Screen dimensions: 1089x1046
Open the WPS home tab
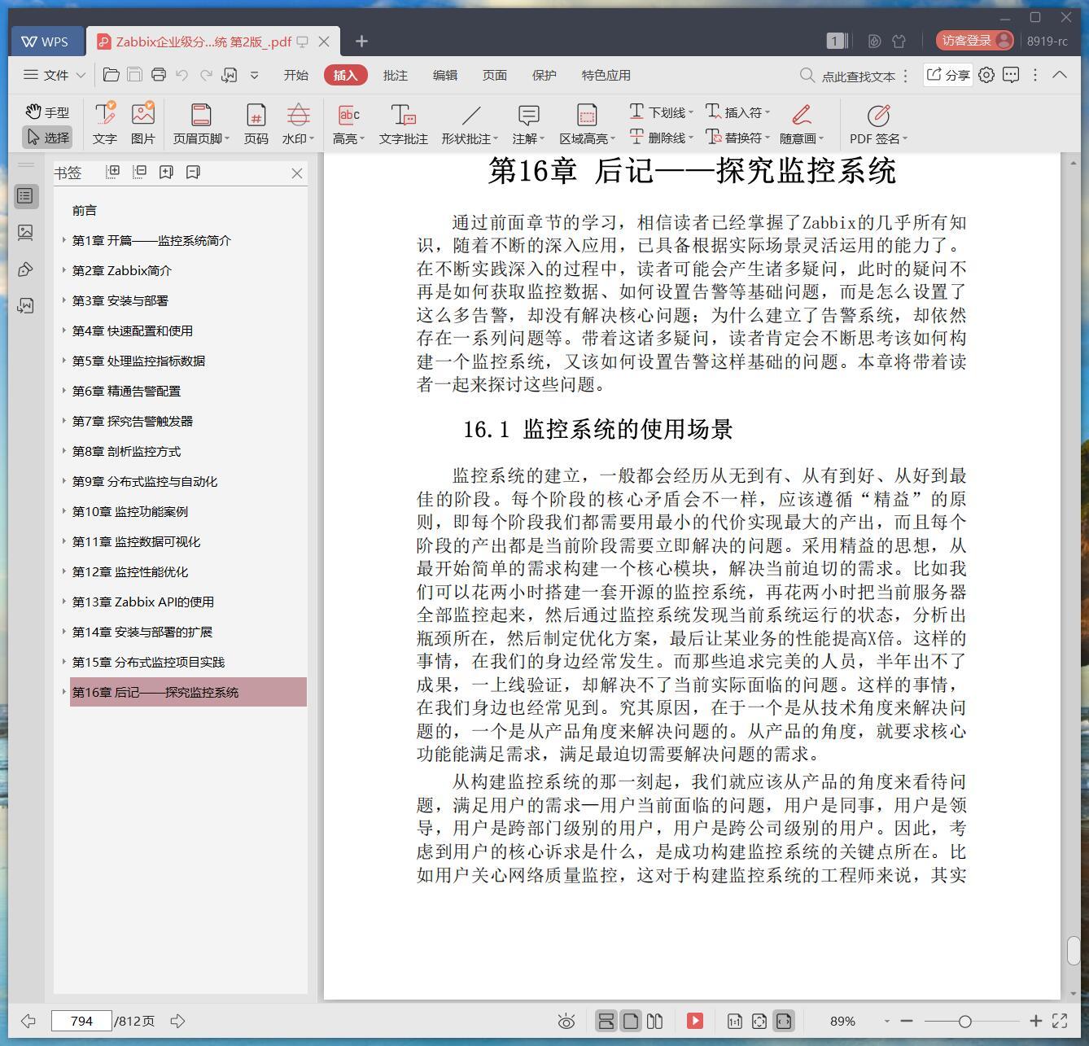pos(46,41)
